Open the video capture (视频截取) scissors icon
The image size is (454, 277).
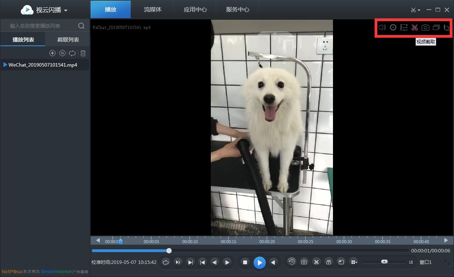tap(415, 27)
